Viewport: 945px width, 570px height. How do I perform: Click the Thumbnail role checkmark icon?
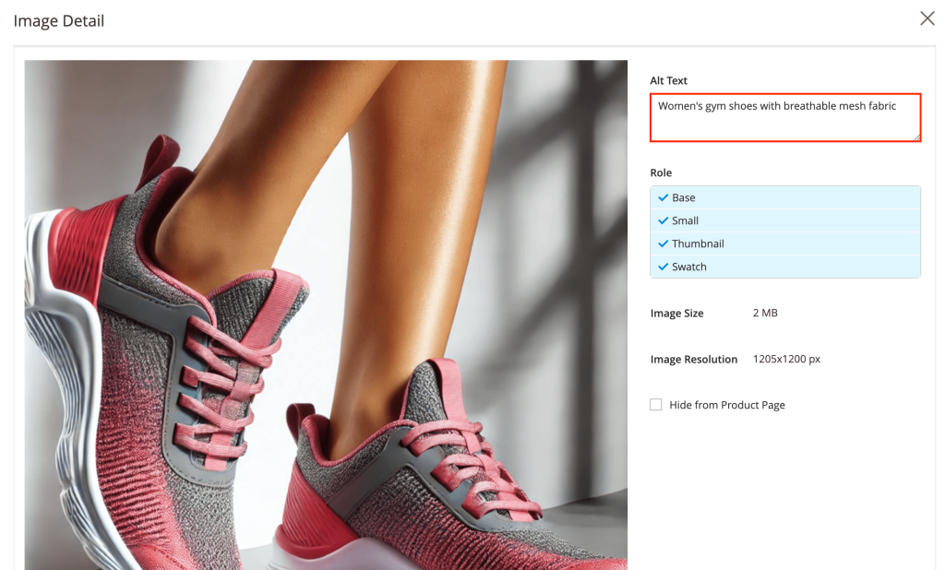pos(664,243)
